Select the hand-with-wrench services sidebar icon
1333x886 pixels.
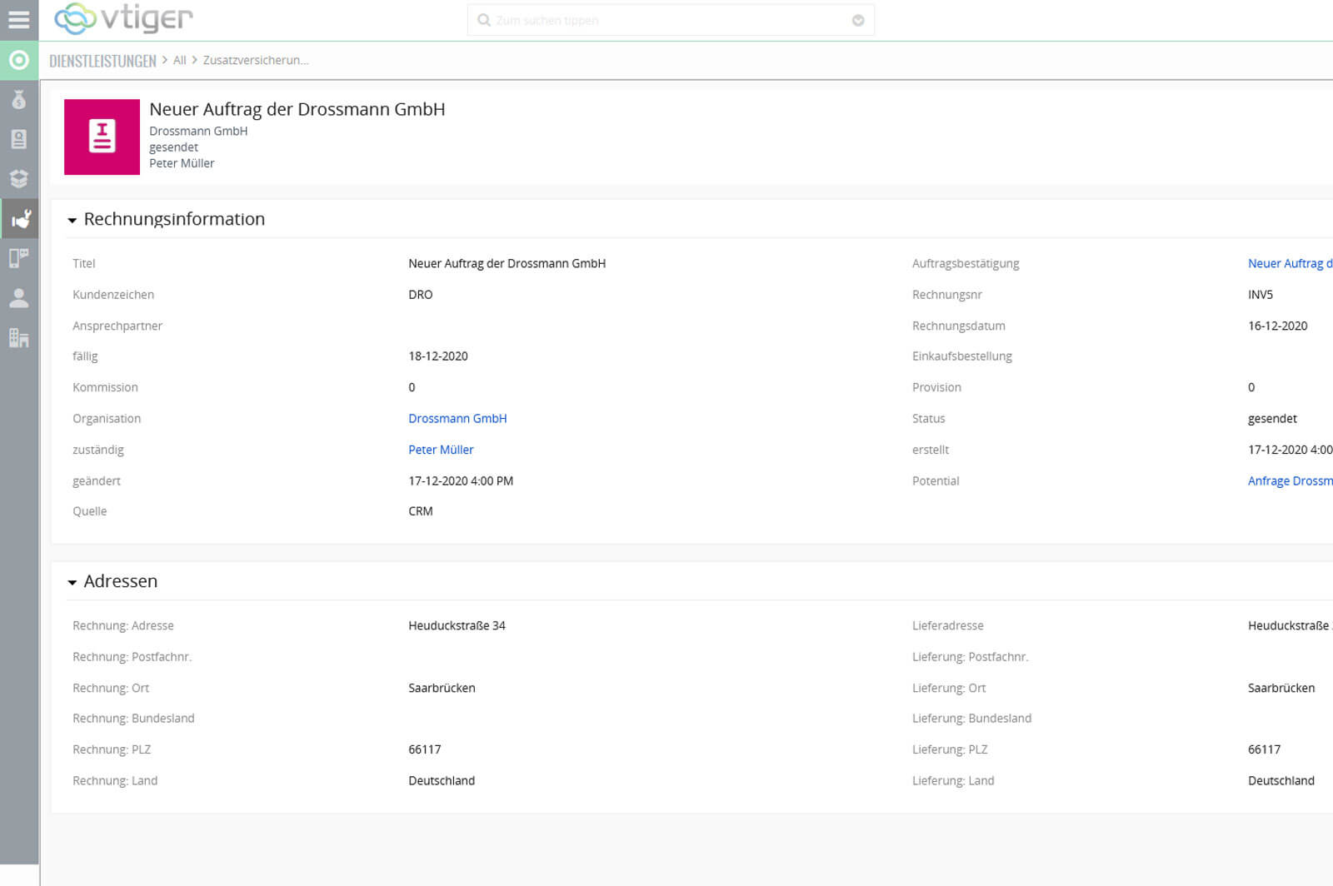pos(20,219)
